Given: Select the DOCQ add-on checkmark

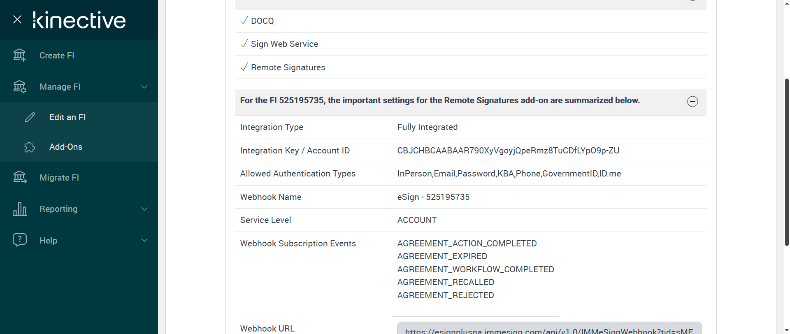Looking at the screenshot, I should click(244, 21).
